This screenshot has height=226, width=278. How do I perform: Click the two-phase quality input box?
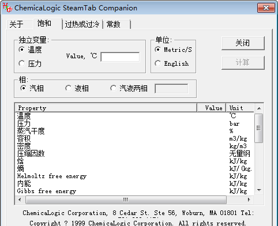click(171, 89)
